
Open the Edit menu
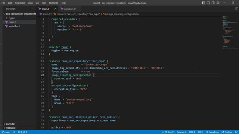[10, 3]
